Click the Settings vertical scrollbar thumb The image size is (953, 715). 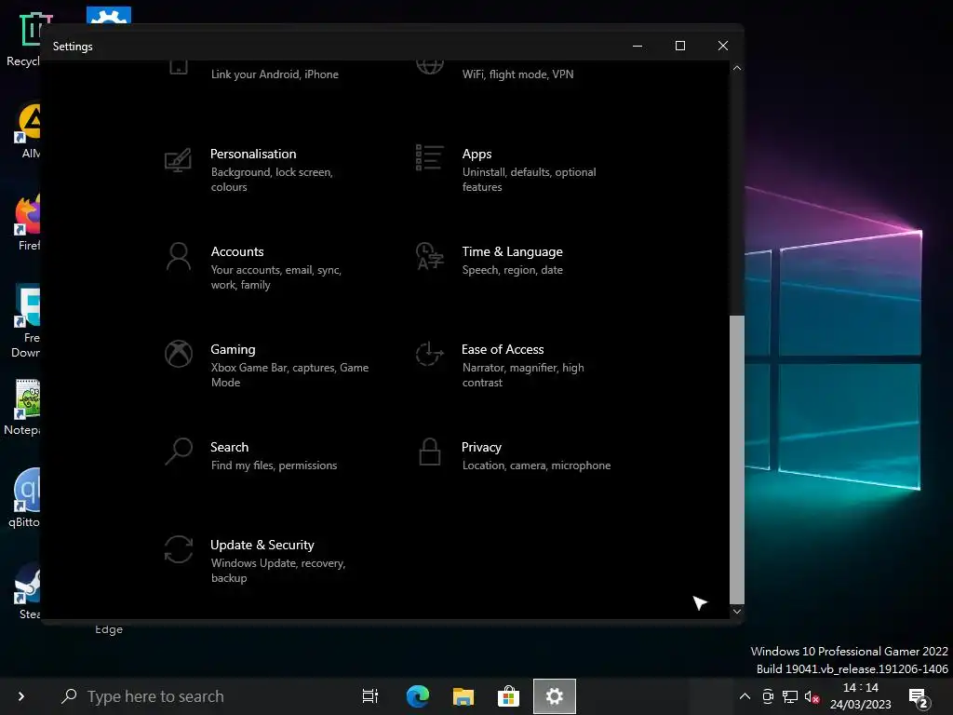coord(737,460)
